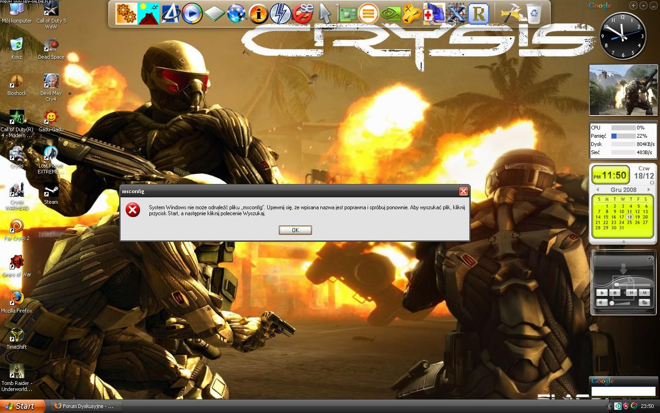The width and height of the screenshot is (660, 413).
Task: Open the recycle bin in the dock
Action: coord(534,13)
